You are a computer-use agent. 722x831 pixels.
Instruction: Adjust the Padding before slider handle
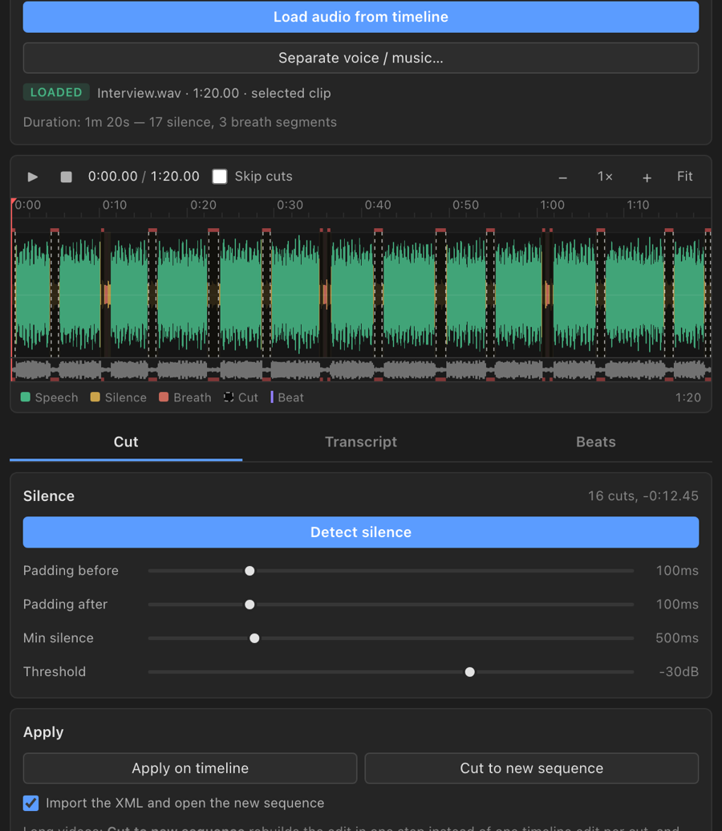coord(249,571)
